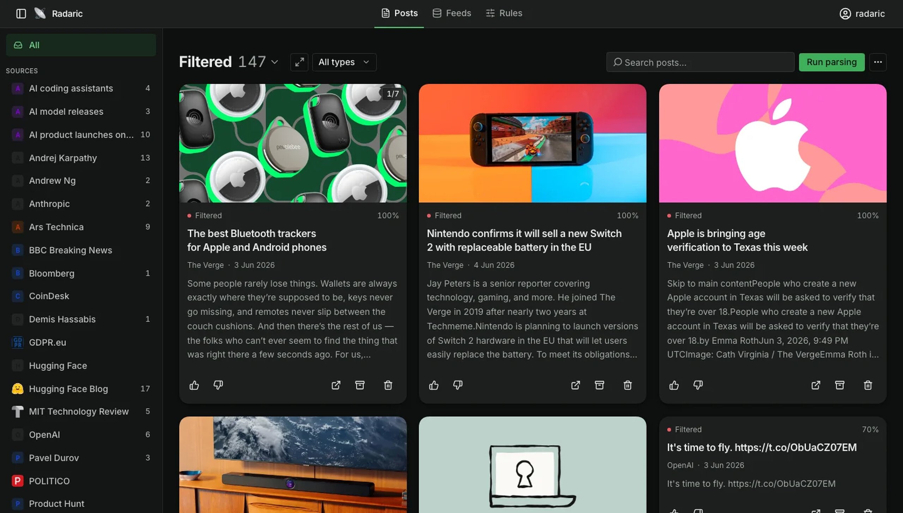Dislike the Nintendo Switch 2 post

tap(458, 385)
